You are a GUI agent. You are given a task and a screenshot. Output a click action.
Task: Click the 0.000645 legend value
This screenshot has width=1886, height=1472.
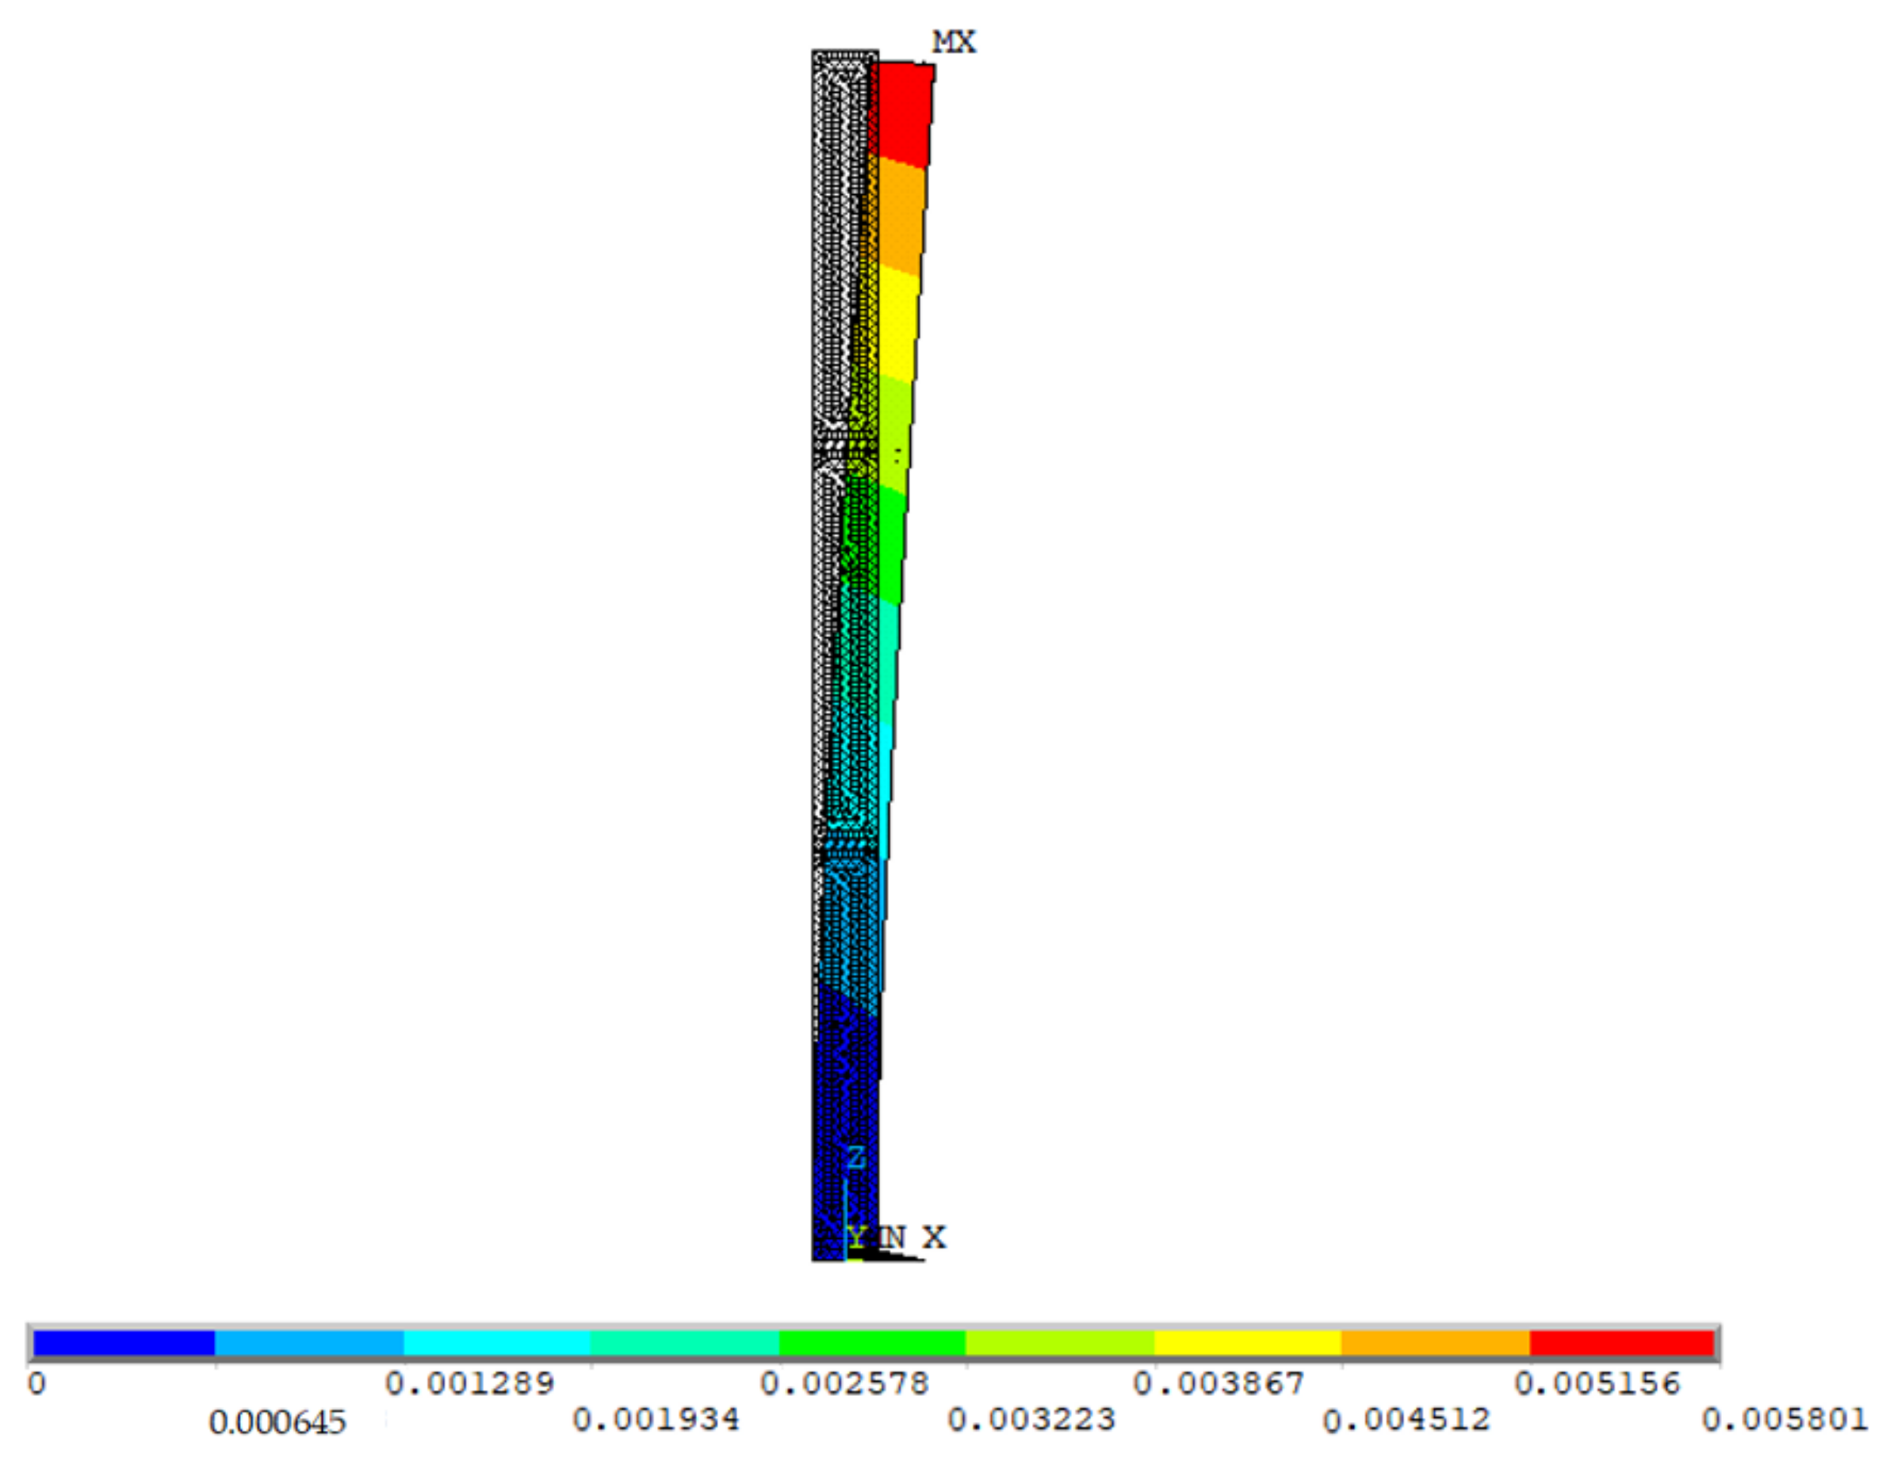[277, 1423]
